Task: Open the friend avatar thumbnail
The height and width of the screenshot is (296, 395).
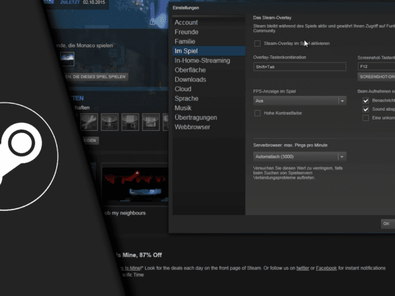Action: [x=67, y=59]
